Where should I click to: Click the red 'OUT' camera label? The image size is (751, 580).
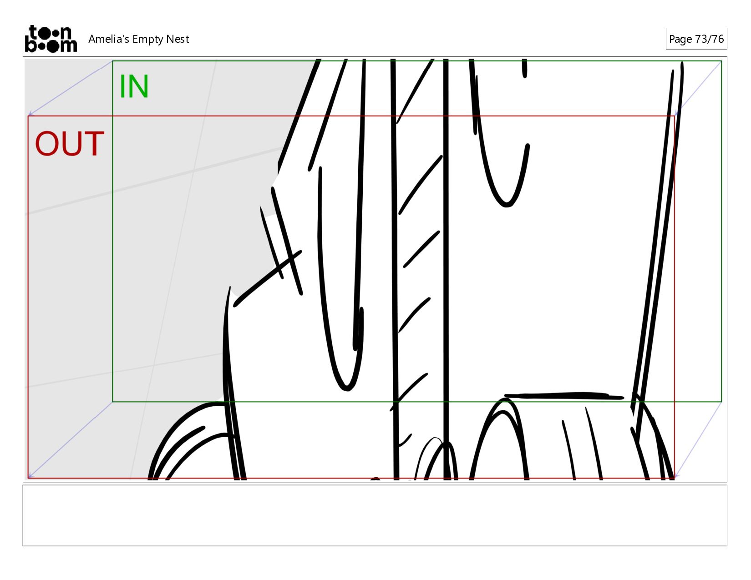coord(70,144)
